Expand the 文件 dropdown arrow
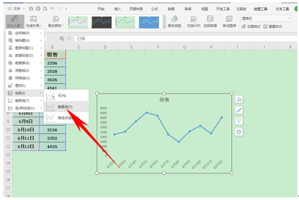Screen dimensions: 299x200 (23, 9)
